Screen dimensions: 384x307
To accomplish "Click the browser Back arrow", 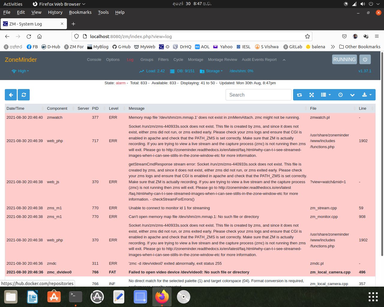I will (7, 36).
